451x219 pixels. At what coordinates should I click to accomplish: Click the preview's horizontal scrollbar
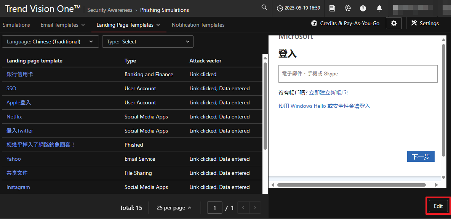pos(351,185)
